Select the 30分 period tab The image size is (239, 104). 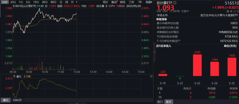45,2
